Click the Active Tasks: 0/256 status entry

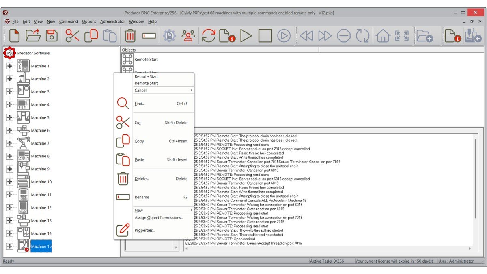tap(327, 261)
